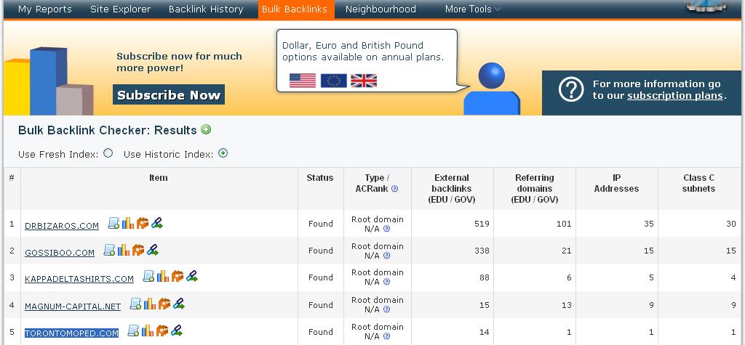Click the 30 Class C subnets value
Image resolution: width=745 pixels, height=345 pixels.
point(730,224)
